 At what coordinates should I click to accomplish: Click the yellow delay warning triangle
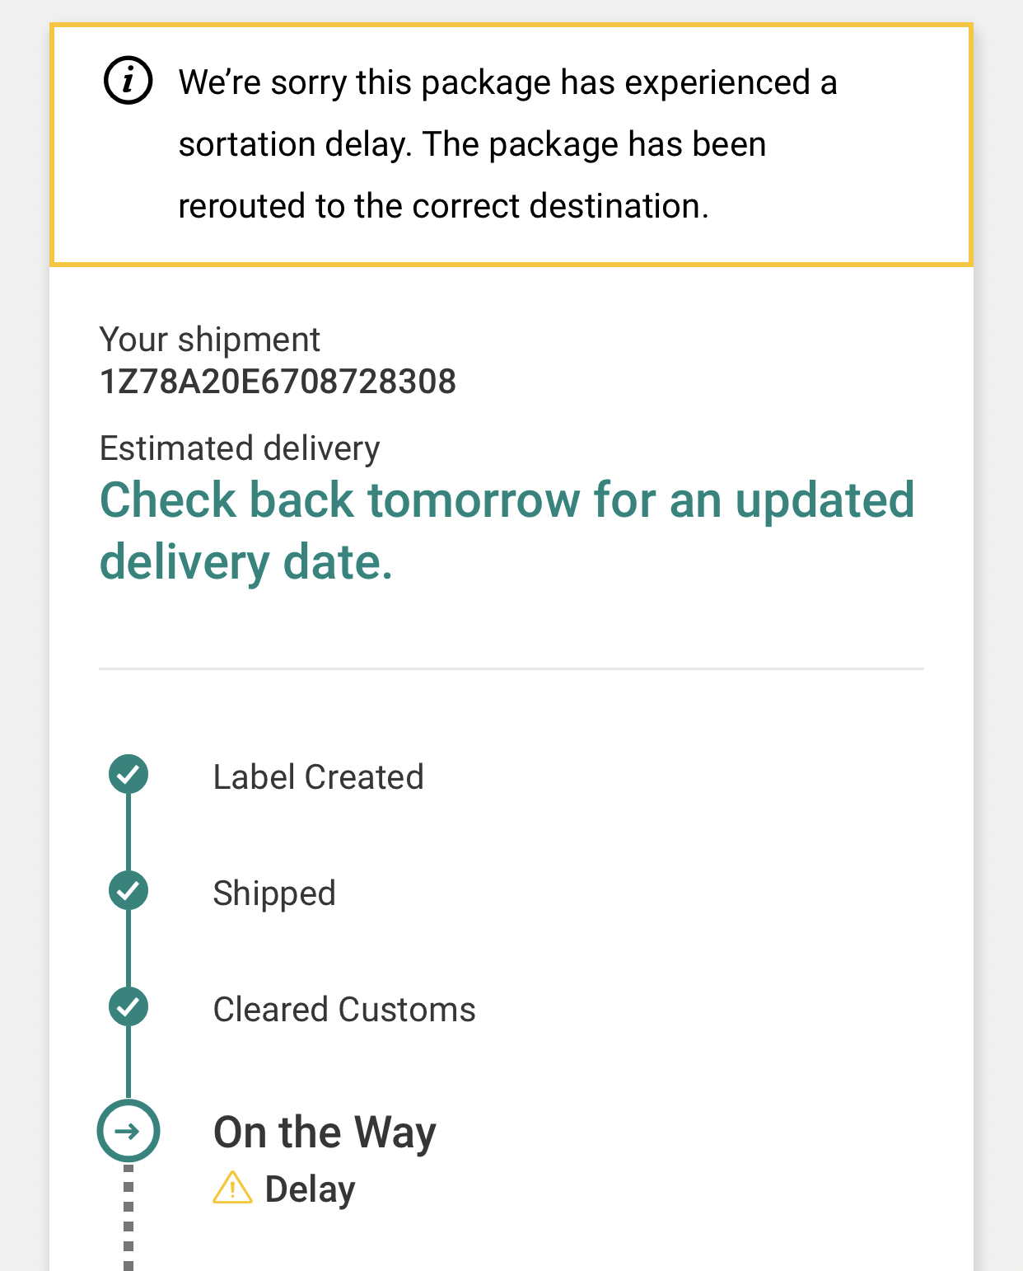point(232,1189)
